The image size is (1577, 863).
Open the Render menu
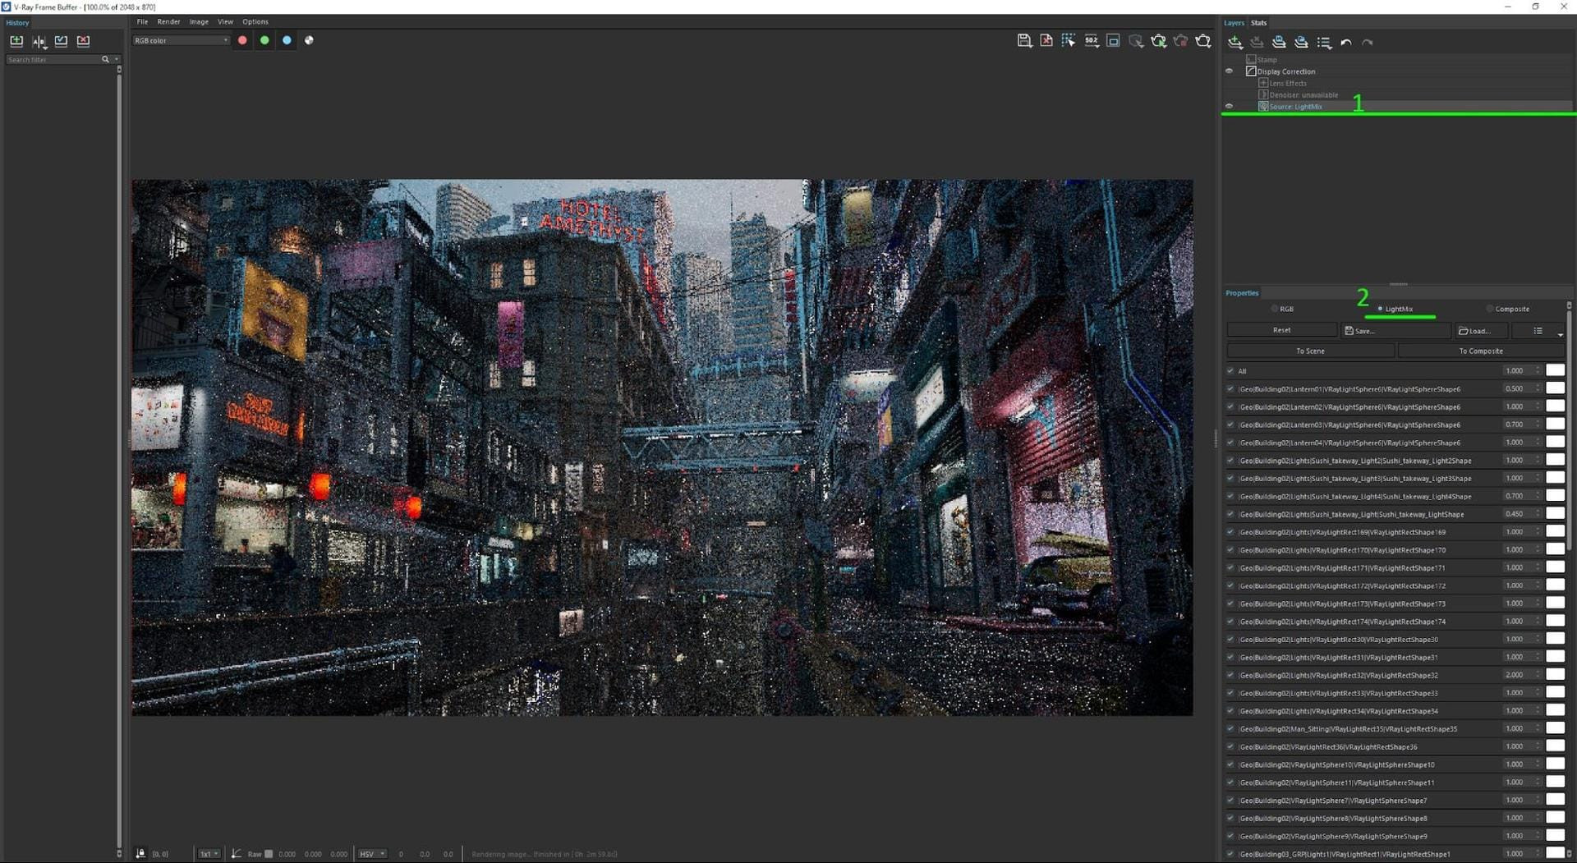coord(168,22)
